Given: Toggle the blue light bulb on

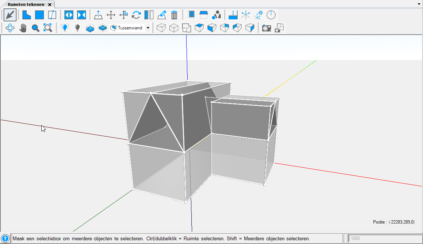Looking at the screenshot, I should pyautogui.click(x=65, y=28).
